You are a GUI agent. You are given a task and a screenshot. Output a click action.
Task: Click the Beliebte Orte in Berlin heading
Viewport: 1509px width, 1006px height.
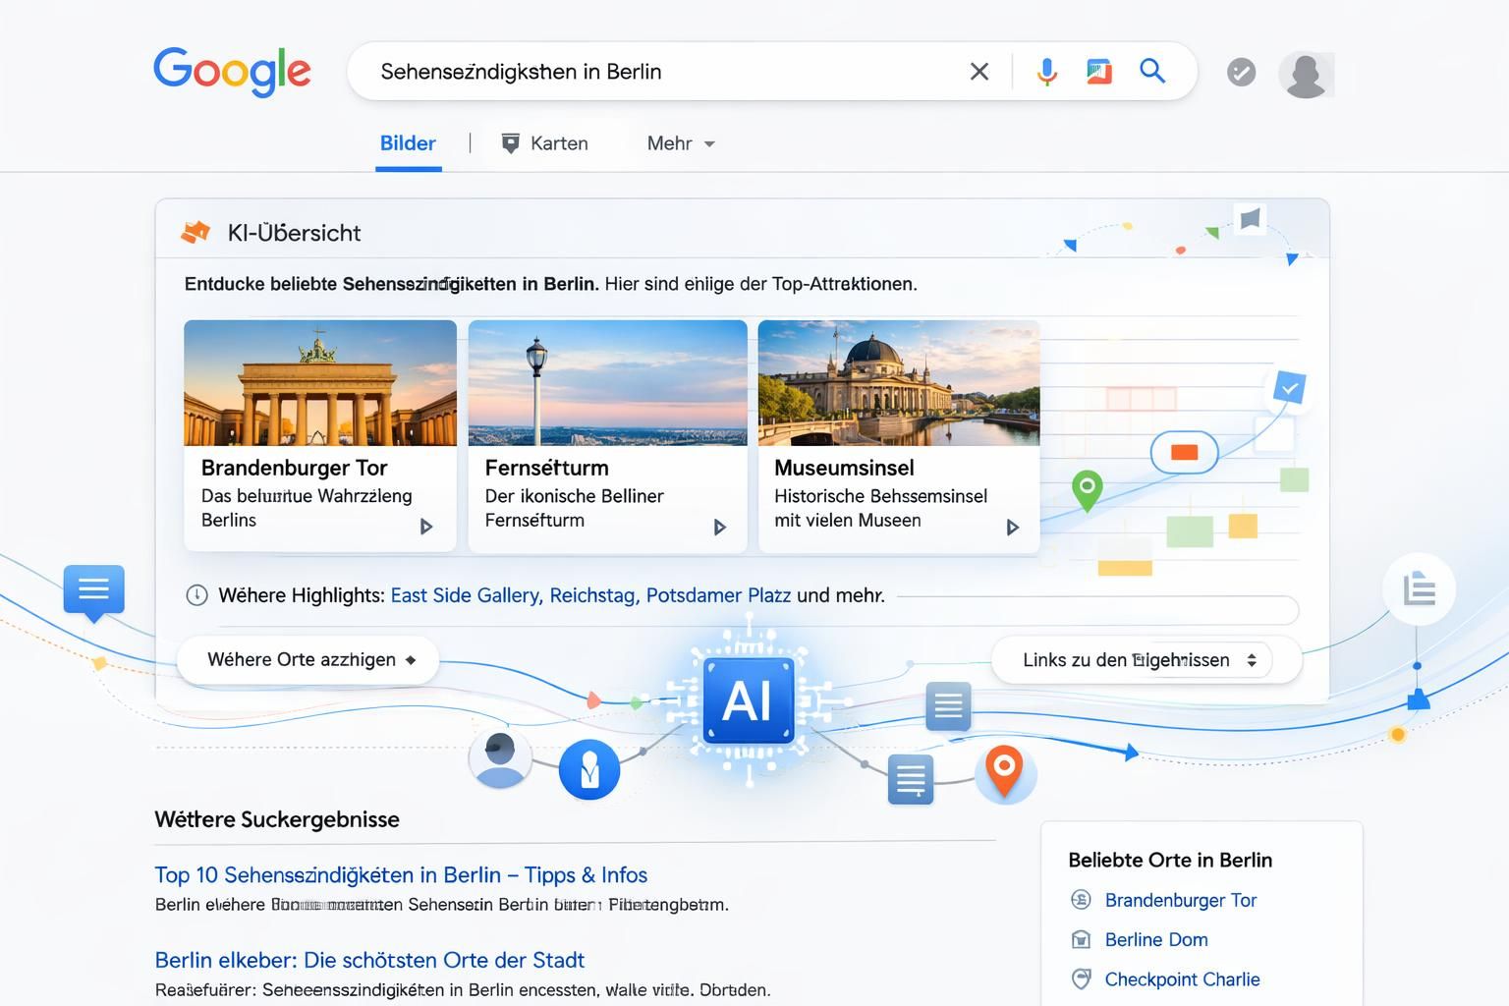(x=1170, y=860)
